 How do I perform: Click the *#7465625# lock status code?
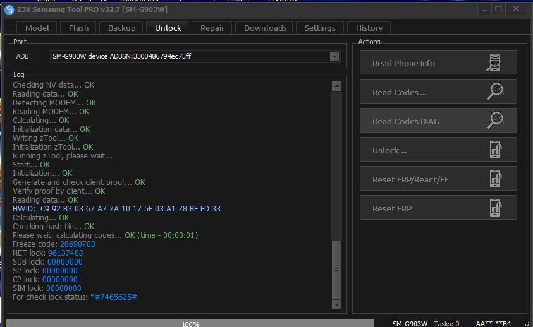click(x=114, y=297)
